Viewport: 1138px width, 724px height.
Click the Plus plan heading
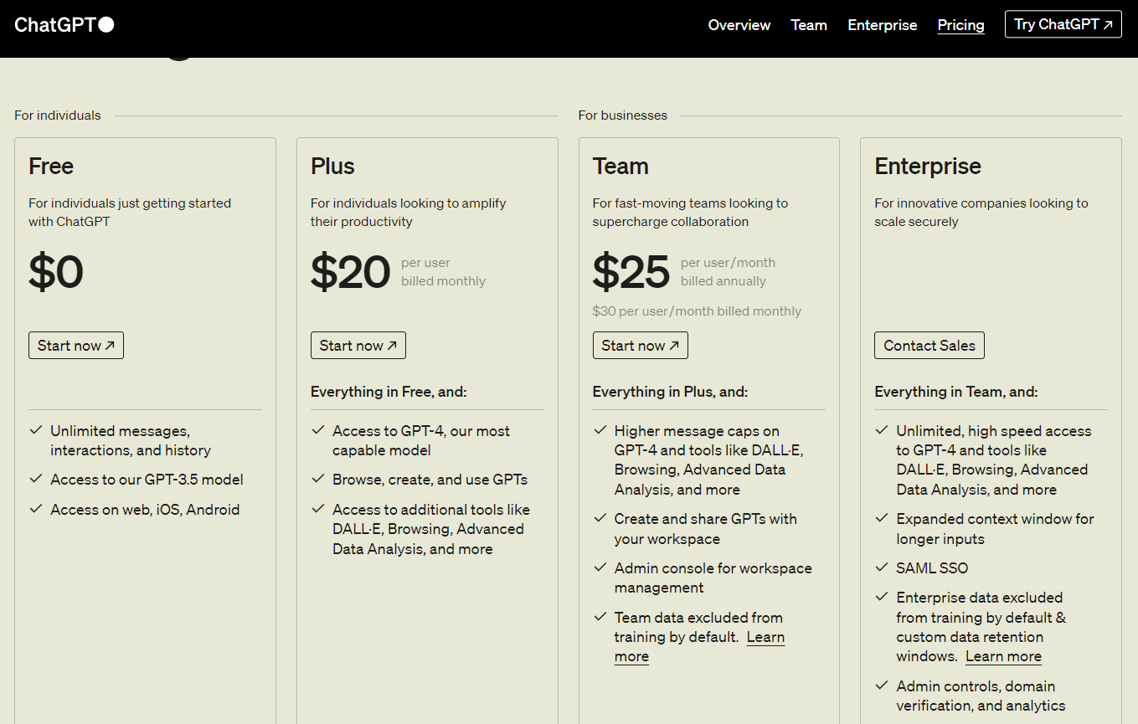coord(332,166)
